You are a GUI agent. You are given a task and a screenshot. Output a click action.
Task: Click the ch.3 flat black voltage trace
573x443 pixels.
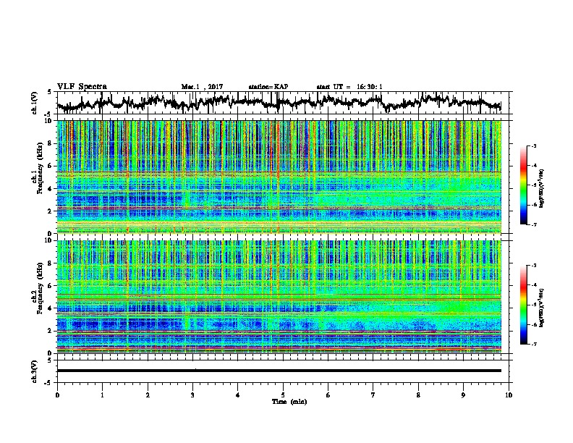coord(279,371)
